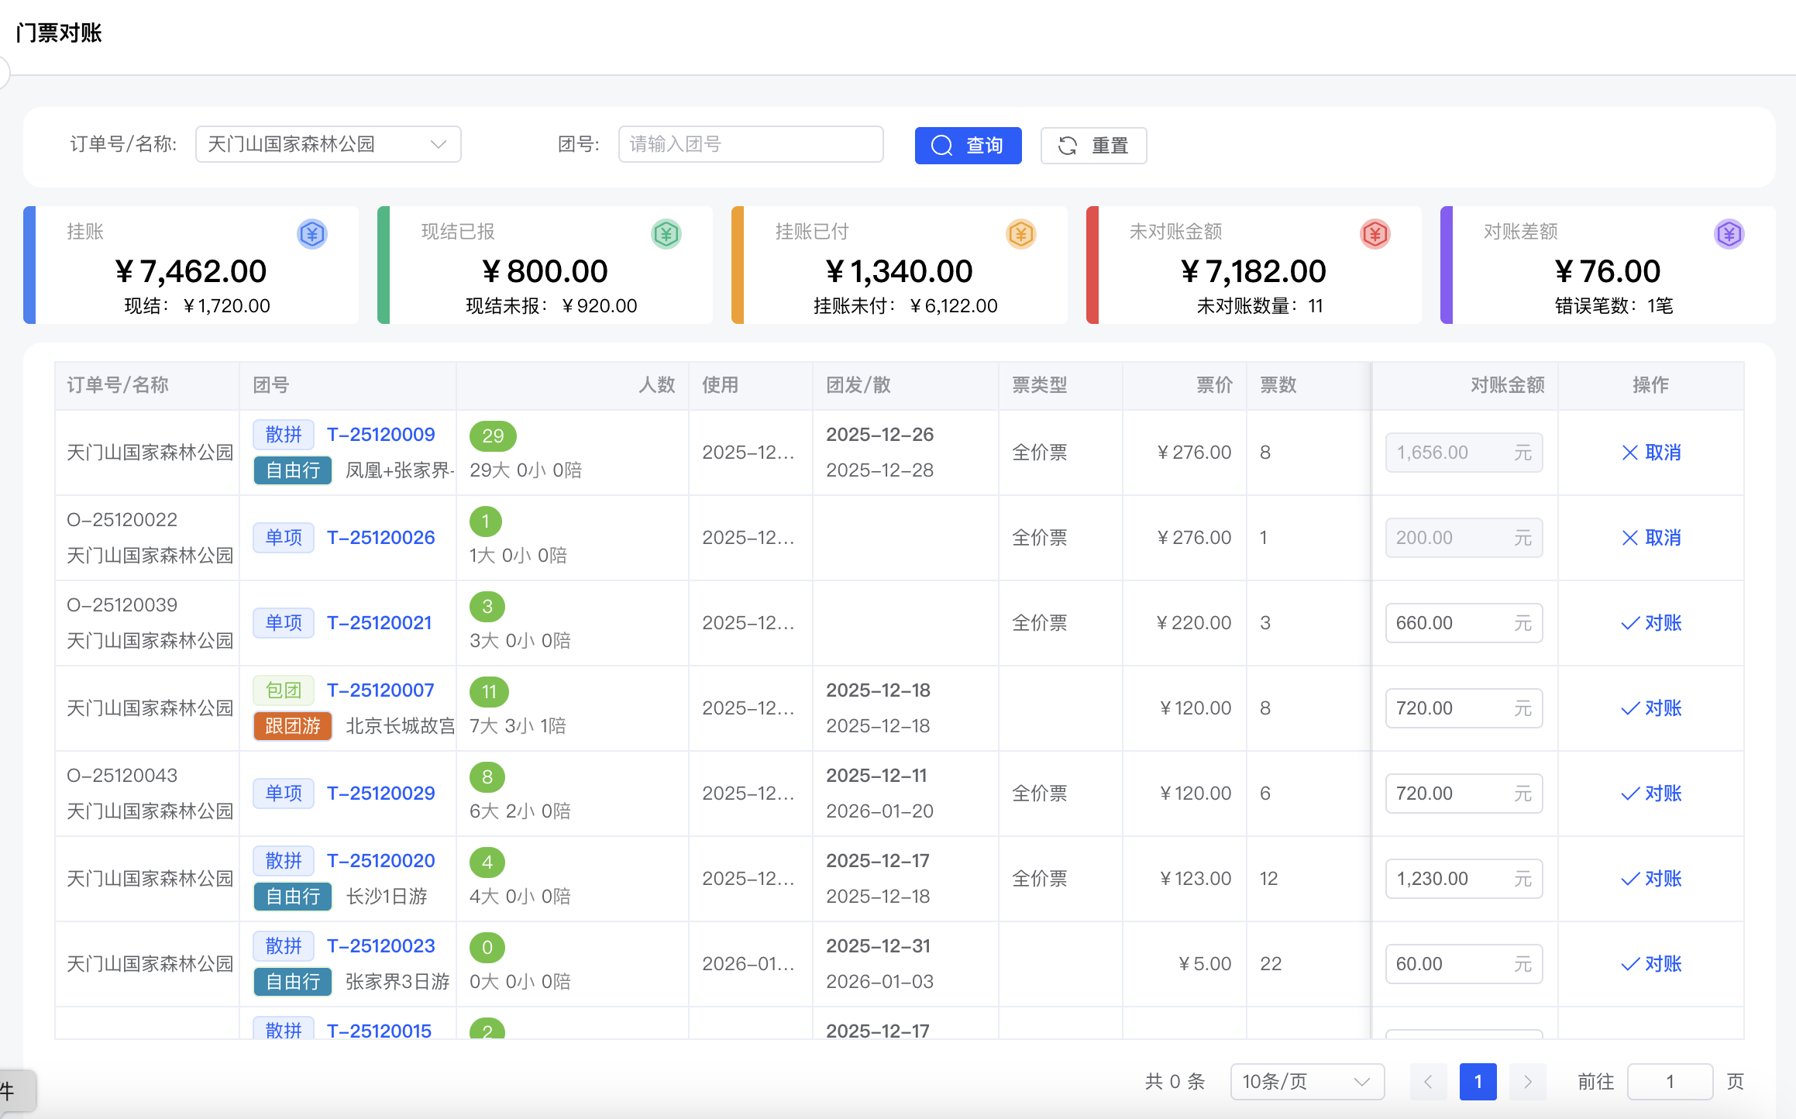The width and height of the screenshot is (1796, 1119).
Task: Switch to page 1 in pagination
Action: (x=1478, y=1081)
